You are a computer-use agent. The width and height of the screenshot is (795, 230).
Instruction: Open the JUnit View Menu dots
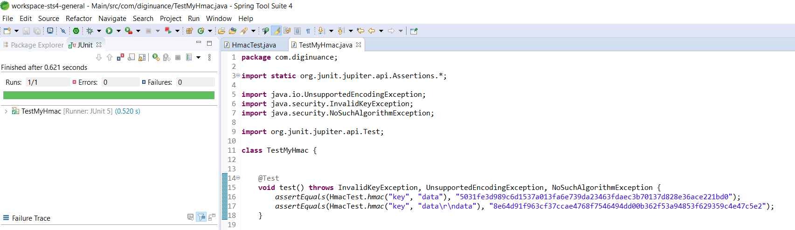209,57
